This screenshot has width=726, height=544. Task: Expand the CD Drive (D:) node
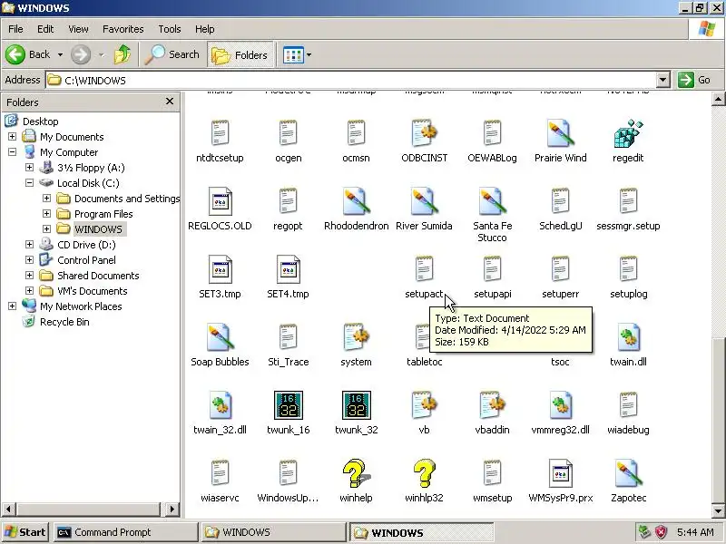click(x=29, y=244)
